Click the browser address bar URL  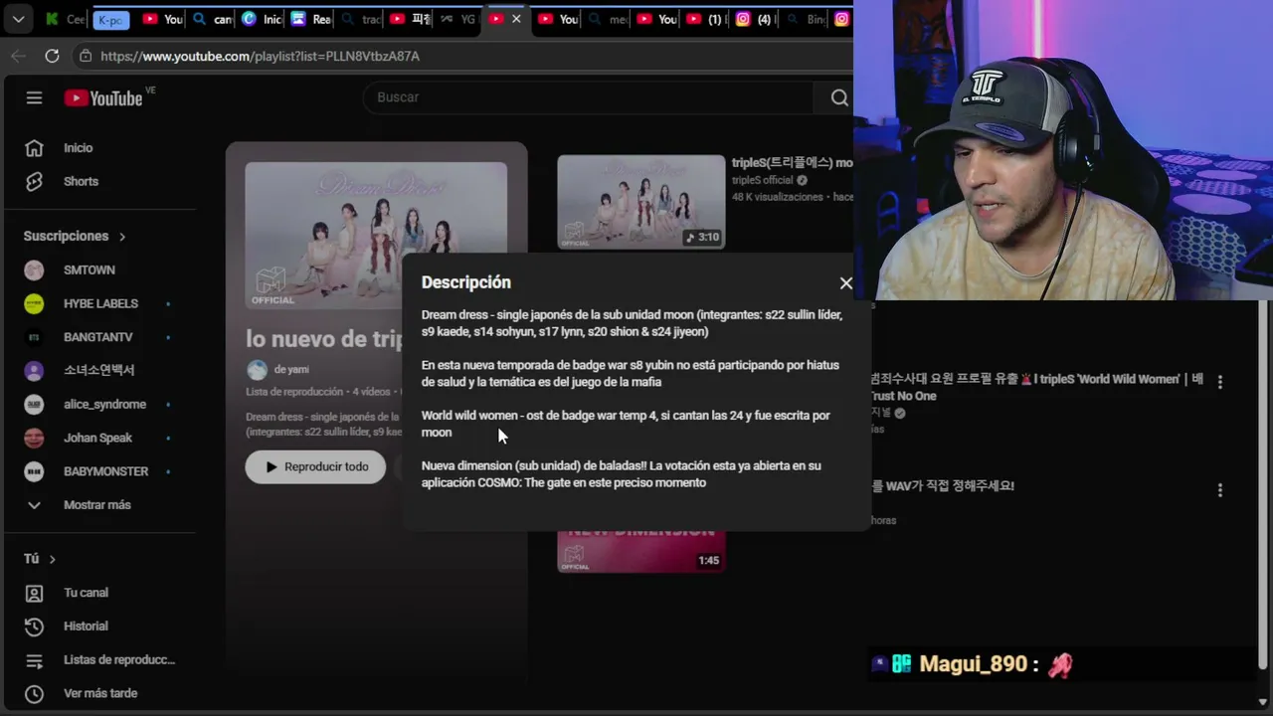pyautogui.click(x=260, y=57)
